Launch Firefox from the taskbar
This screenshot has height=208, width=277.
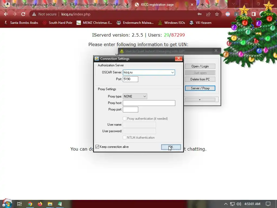tap(40, 204)
